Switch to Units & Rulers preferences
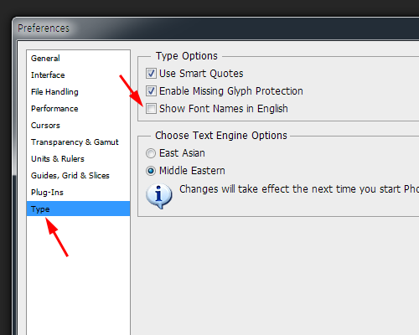Image resolution: width=419 pixels, height=335 pixels. (x=78, y=159)
